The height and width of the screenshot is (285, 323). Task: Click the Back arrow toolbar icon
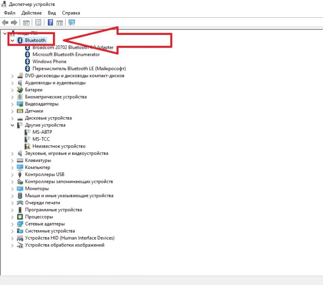pos(5,22)
